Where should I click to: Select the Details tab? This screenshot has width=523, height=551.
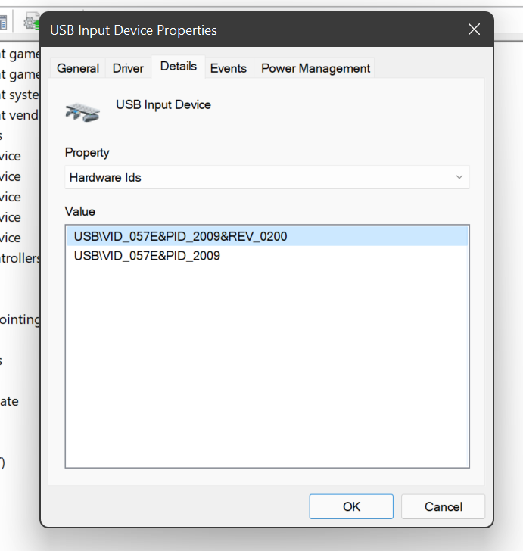178,67
